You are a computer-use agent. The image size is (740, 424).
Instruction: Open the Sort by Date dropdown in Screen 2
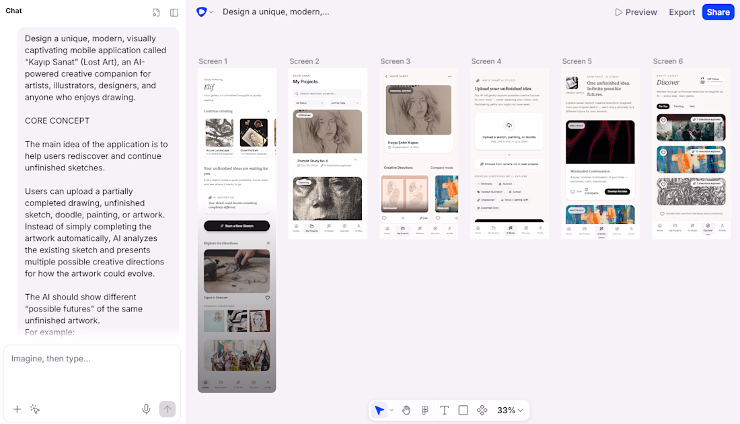[x=345, y=103]
